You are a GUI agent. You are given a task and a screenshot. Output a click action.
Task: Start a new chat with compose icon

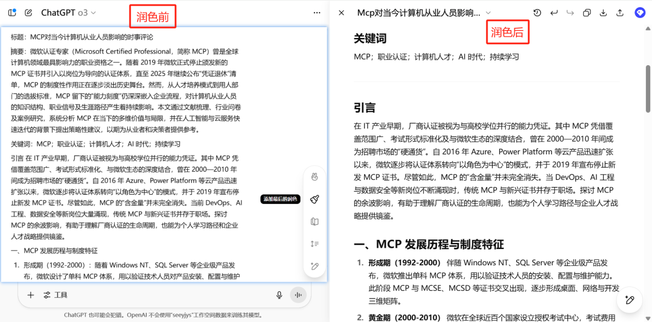[x=28, y=13]
